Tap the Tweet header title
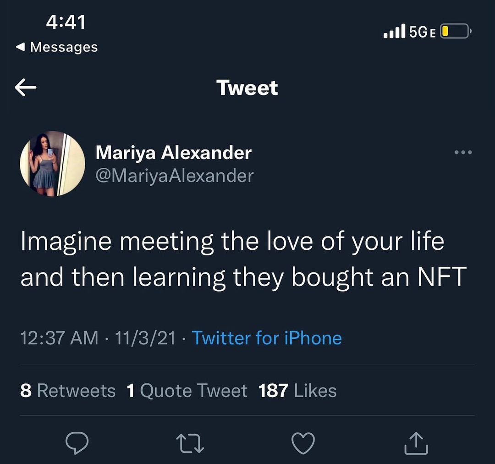Screen dimensions: 495x464 [x=247, y=88]
